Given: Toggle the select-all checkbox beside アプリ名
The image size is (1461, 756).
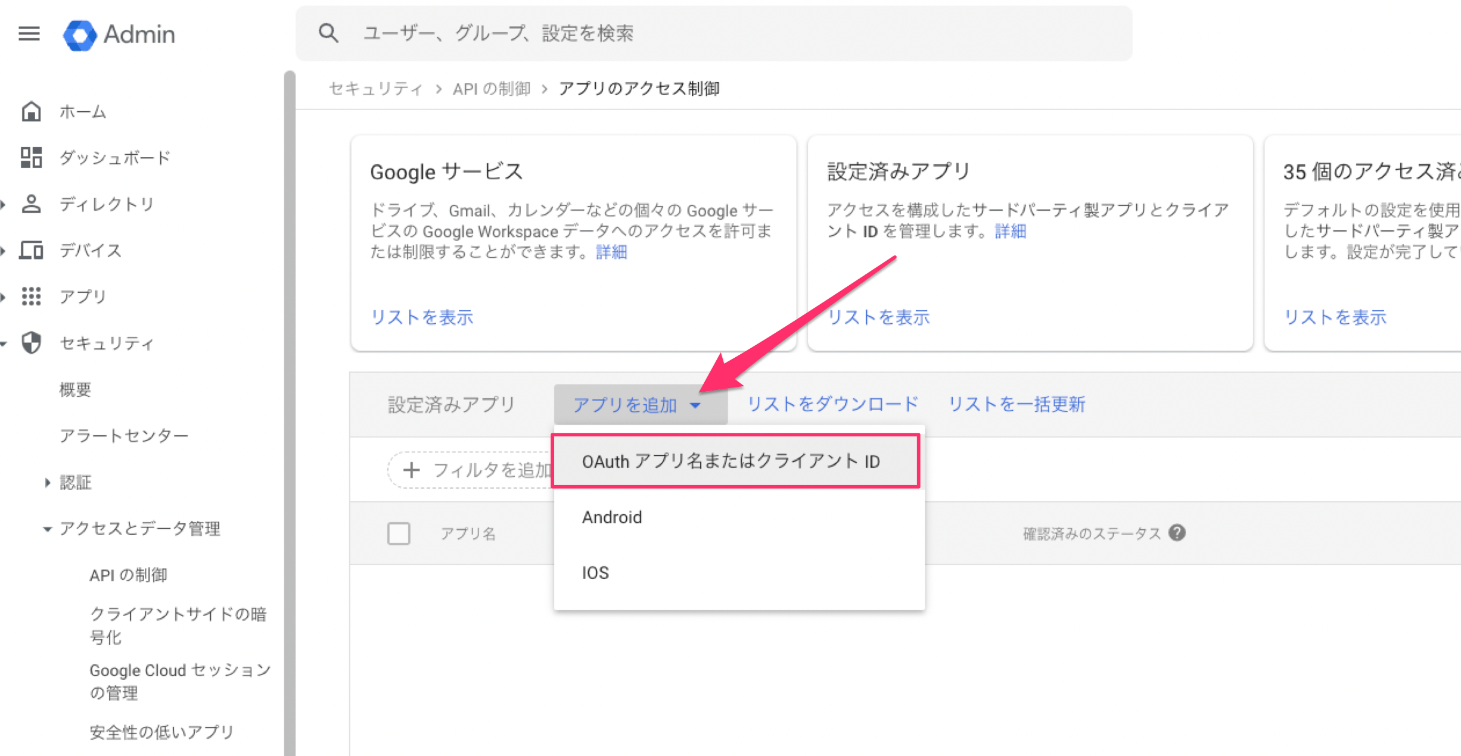Looking at the screenshot, I should [x=399, y=533].
